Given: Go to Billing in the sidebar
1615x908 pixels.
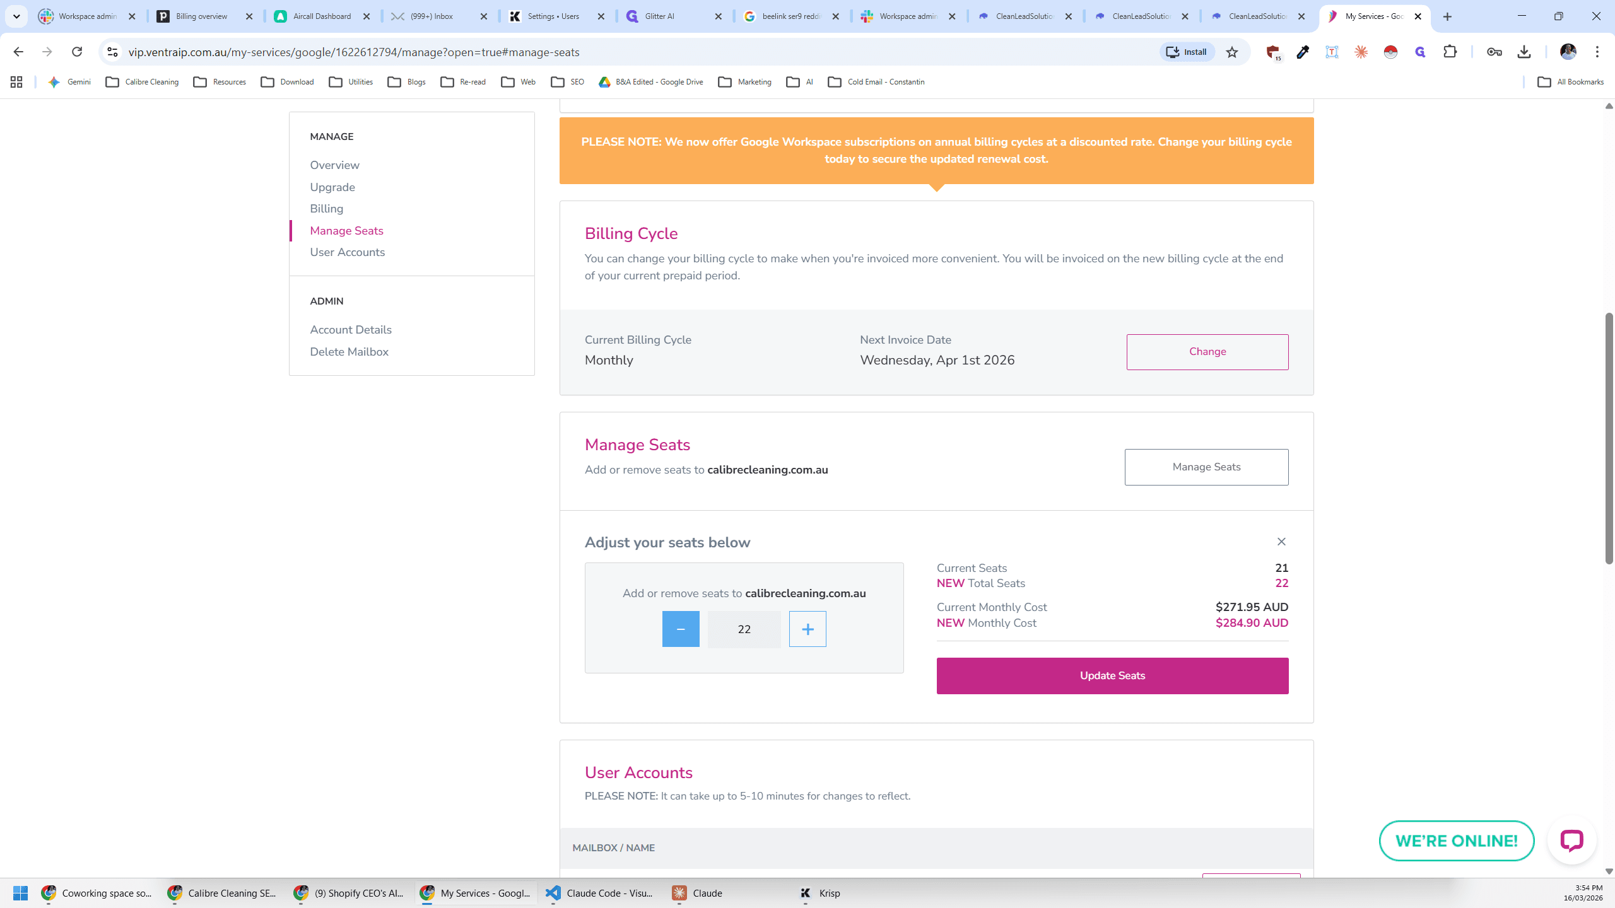Looking at the screenshot, I should (327, 209).
